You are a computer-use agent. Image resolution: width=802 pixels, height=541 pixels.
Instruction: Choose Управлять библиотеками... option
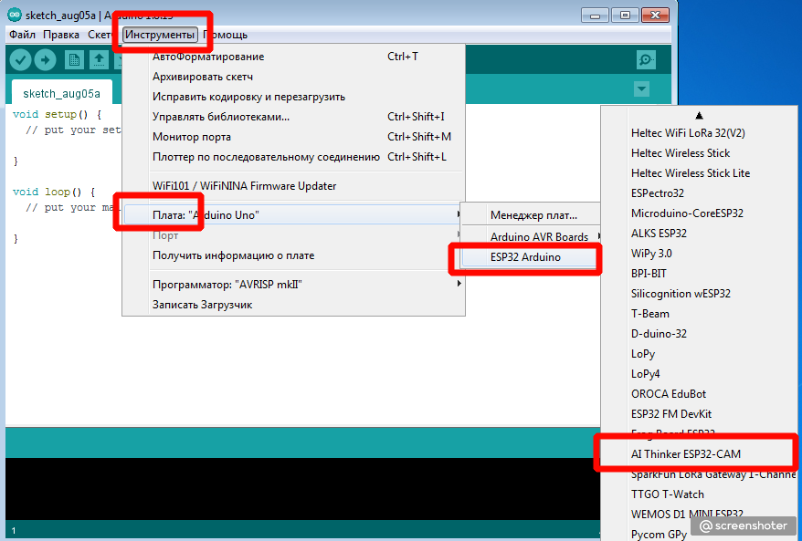point(220,117)
